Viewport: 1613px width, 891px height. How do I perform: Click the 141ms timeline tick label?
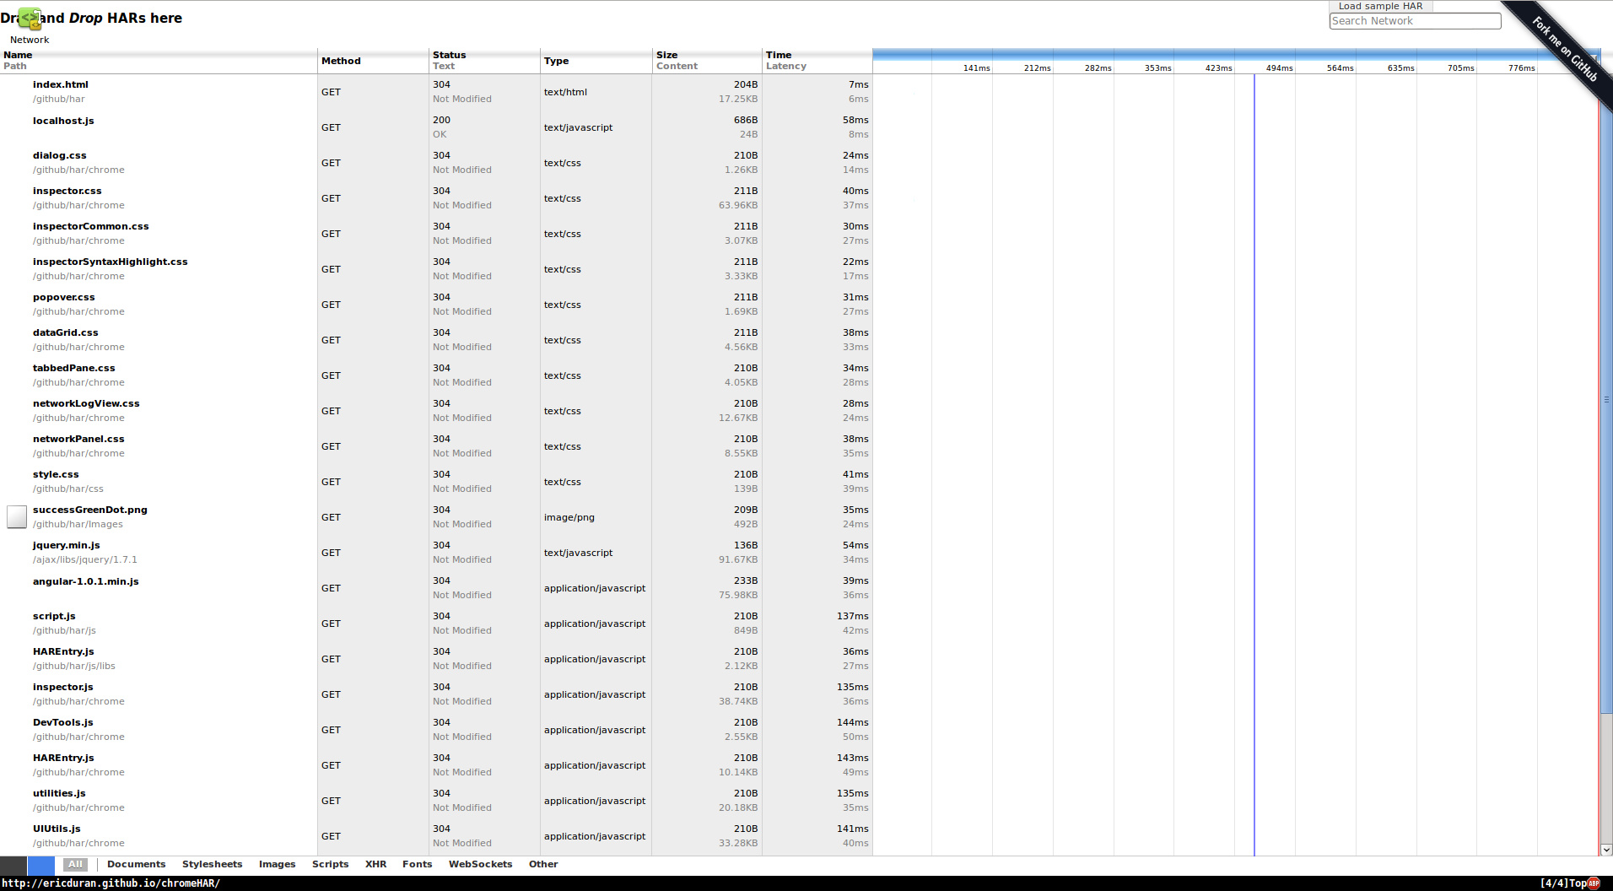[976, 67]
